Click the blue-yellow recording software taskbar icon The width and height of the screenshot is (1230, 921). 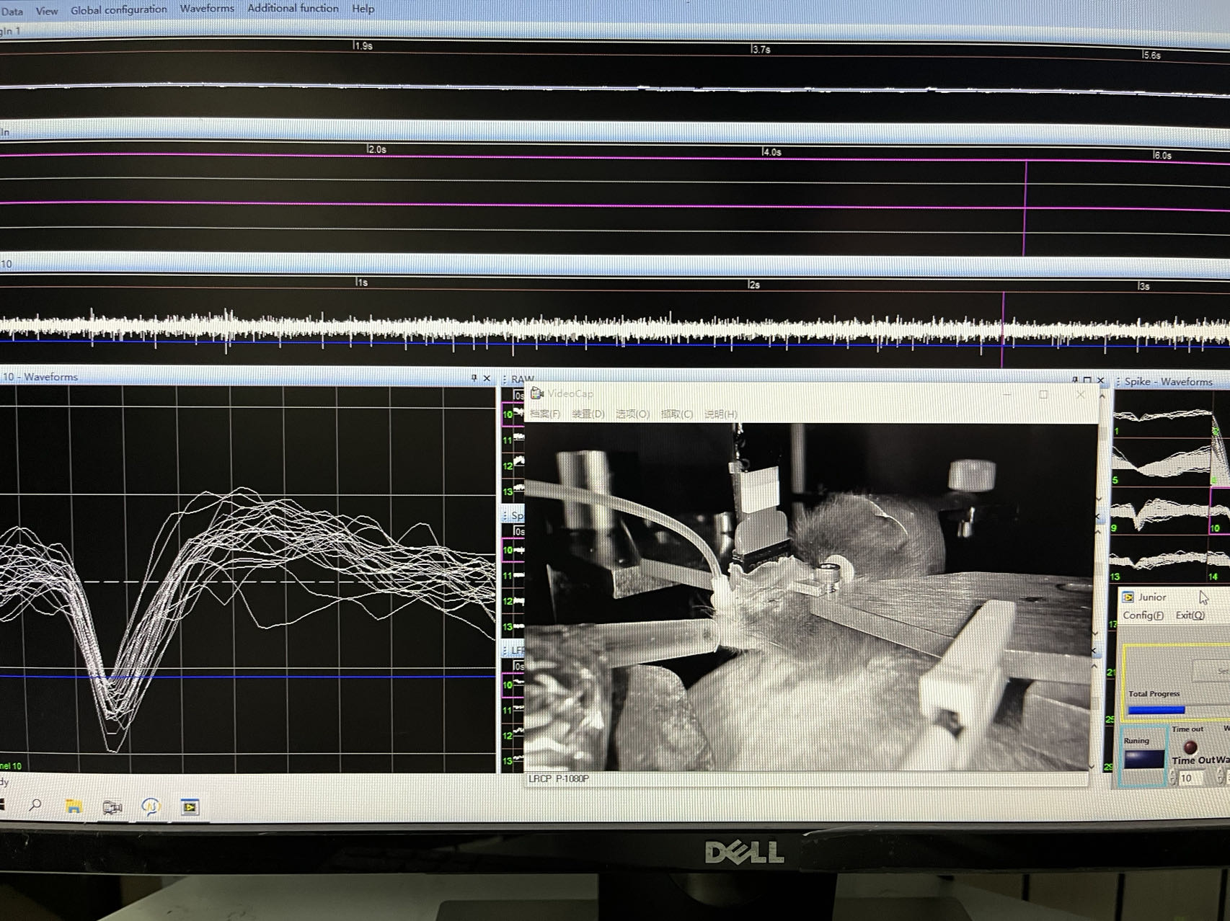point(151,807)
